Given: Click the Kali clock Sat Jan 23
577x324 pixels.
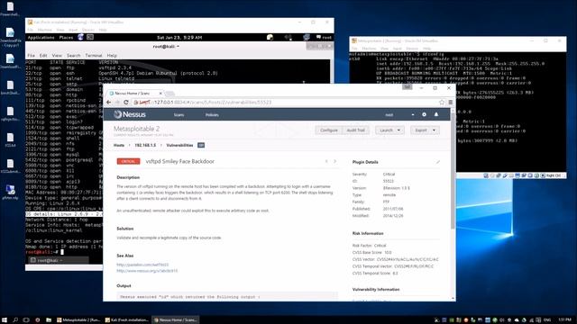Looking at the screenshot, I should click(x=179, y=38).
